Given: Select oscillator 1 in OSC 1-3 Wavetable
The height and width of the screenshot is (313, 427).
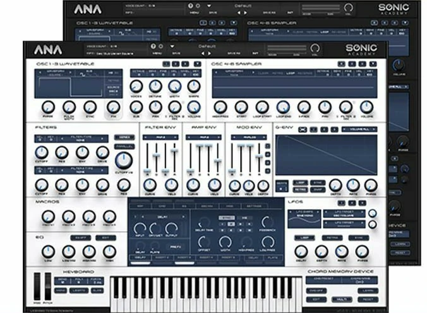Looking at the screenshot, I should (x=166, y=64).
